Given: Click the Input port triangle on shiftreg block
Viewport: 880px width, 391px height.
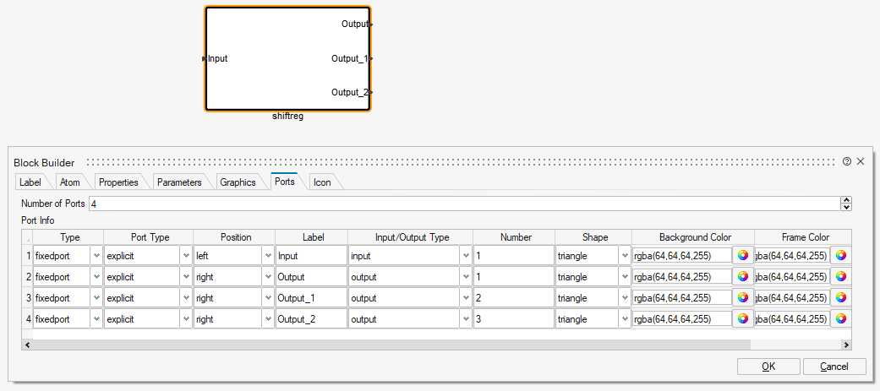Looking at the screenshot, I should [x=205, y=59].
